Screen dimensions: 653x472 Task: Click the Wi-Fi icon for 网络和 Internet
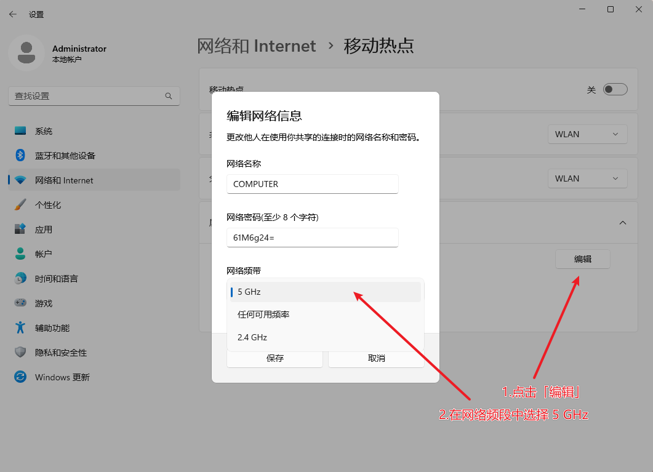[x=20, y=180]
